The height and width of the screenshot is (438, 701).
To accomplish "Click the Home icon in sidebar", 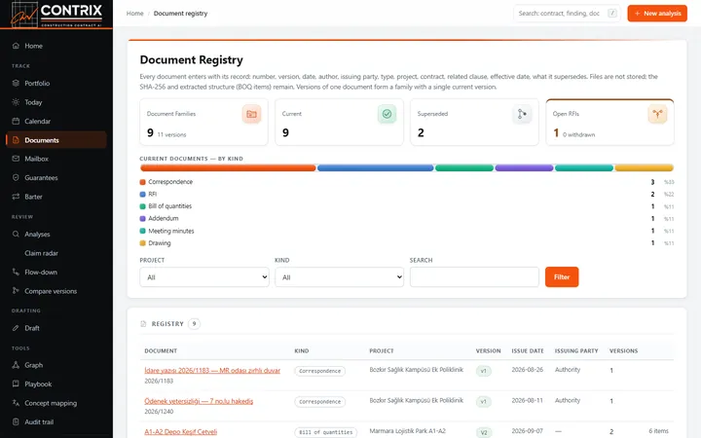I will click(16, 46).
